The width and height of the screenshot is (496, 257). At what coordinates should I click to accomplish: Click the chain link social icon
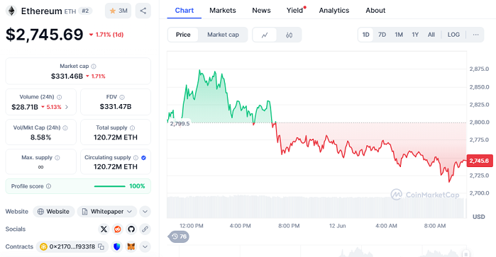pyautogui.click(x=145, y=229)
